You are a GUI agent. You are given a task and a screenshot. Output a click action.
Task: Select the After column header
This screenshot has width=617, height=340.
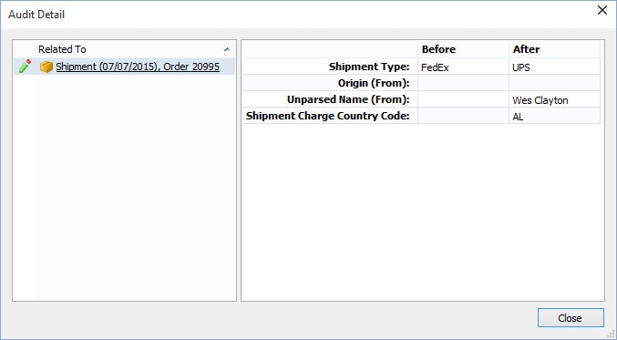pos(554,49)
